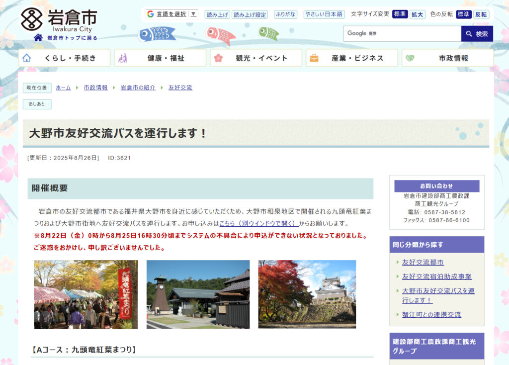Open the 観光・イベント menu
The width and height of the screenshot is (509, 365).
click(x=256, y=58)
